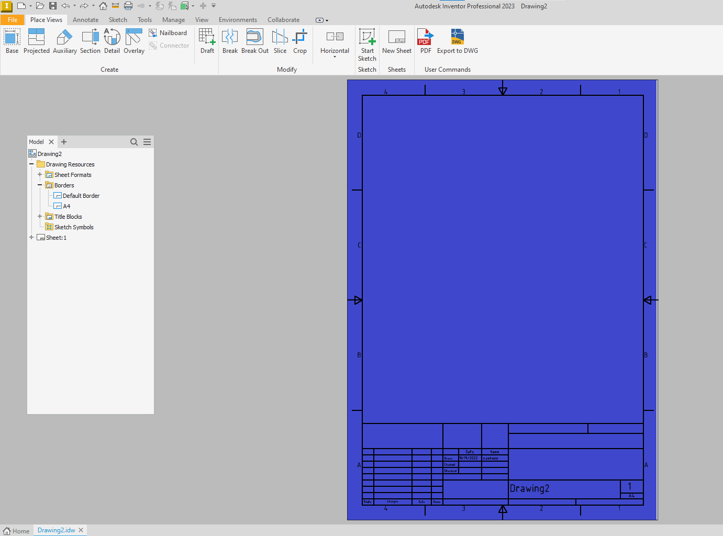Expand the Title Blocks folder
The image size is (723, 536).
pyautogui.click(x=40, y=217)
